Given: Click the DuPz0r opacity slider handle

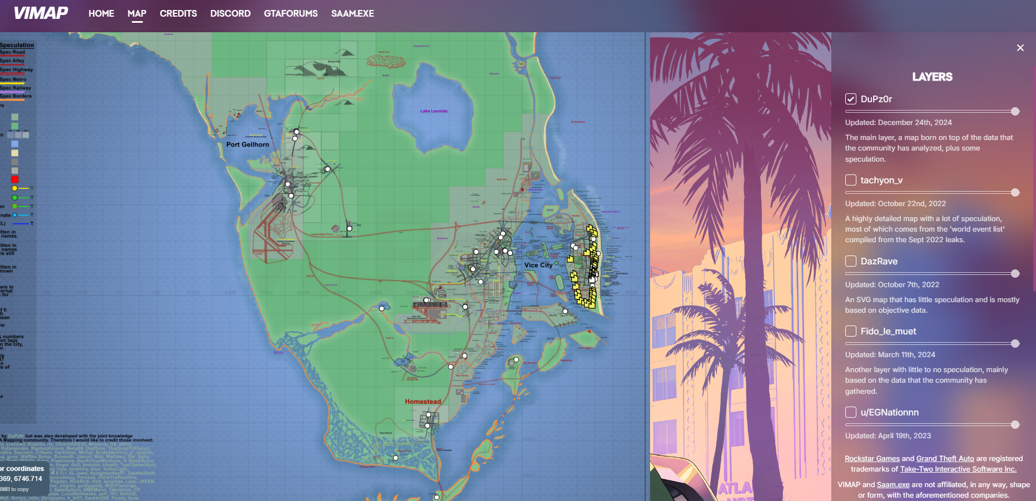Looking at the screenshot, I should click(x=1015, y=112).
